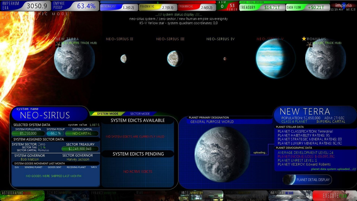This screenshot has width=357, height=201.
Task: Click the System Population 85,250,000 field
Action: (28, 133)
